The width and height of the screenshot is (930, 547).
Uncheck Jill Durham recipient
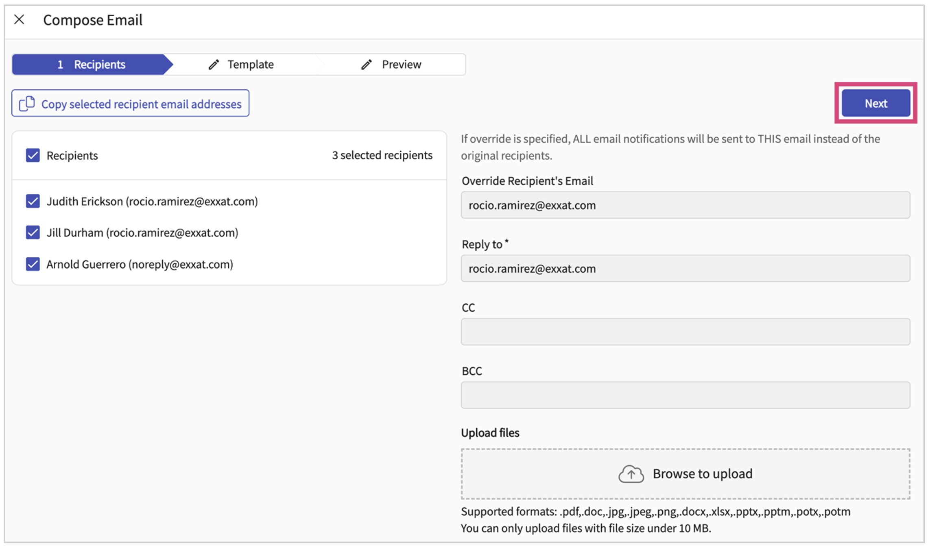click(33, 232)
